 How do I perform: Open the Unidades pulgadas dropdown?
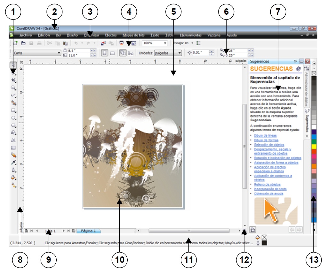(179, 52)
